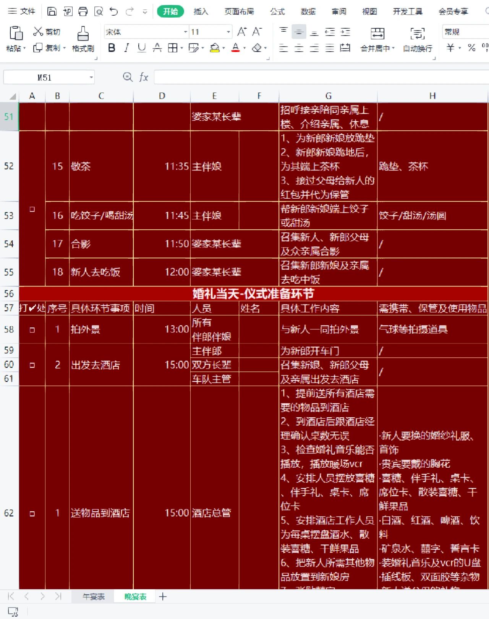Viewport: 489px width, 619px height.
Task: Click the Undo arrow icon
Action: coord(114,11)
